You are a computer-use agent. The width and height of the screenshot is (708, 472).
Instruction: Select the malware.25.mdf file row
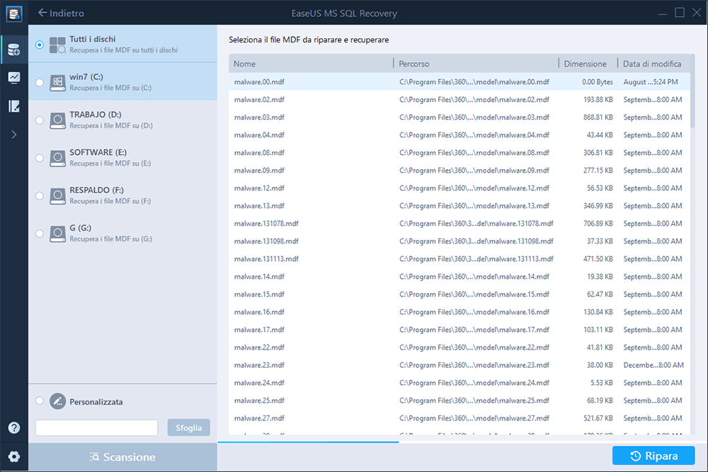point(459,401)
